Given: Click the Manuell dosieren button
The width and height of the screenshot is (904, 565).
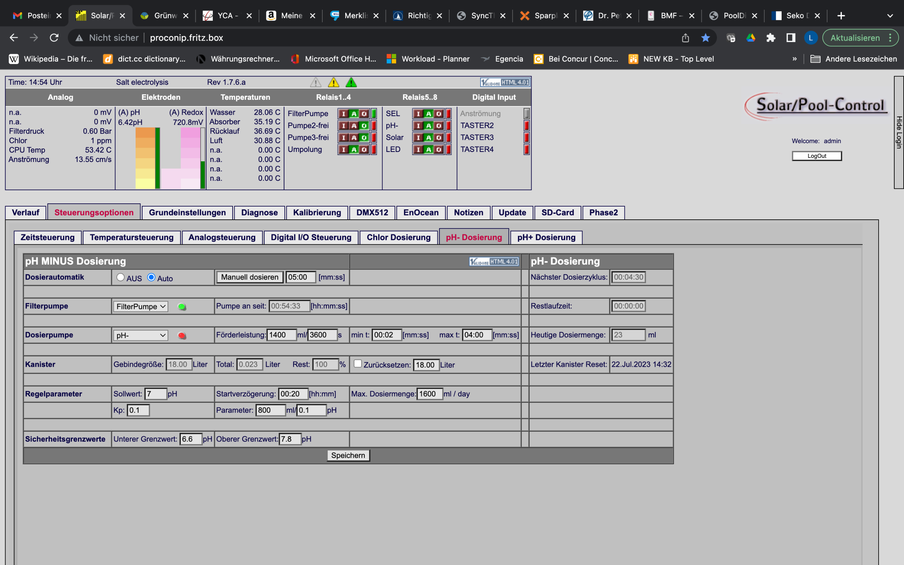Looking at the screenshot, I should (250, 277).
